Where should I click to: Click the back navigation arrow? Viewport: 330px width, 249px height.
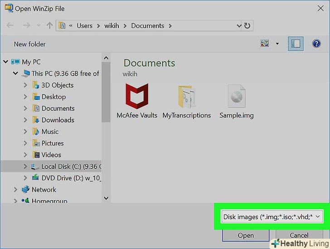click(x=10, y=26)
